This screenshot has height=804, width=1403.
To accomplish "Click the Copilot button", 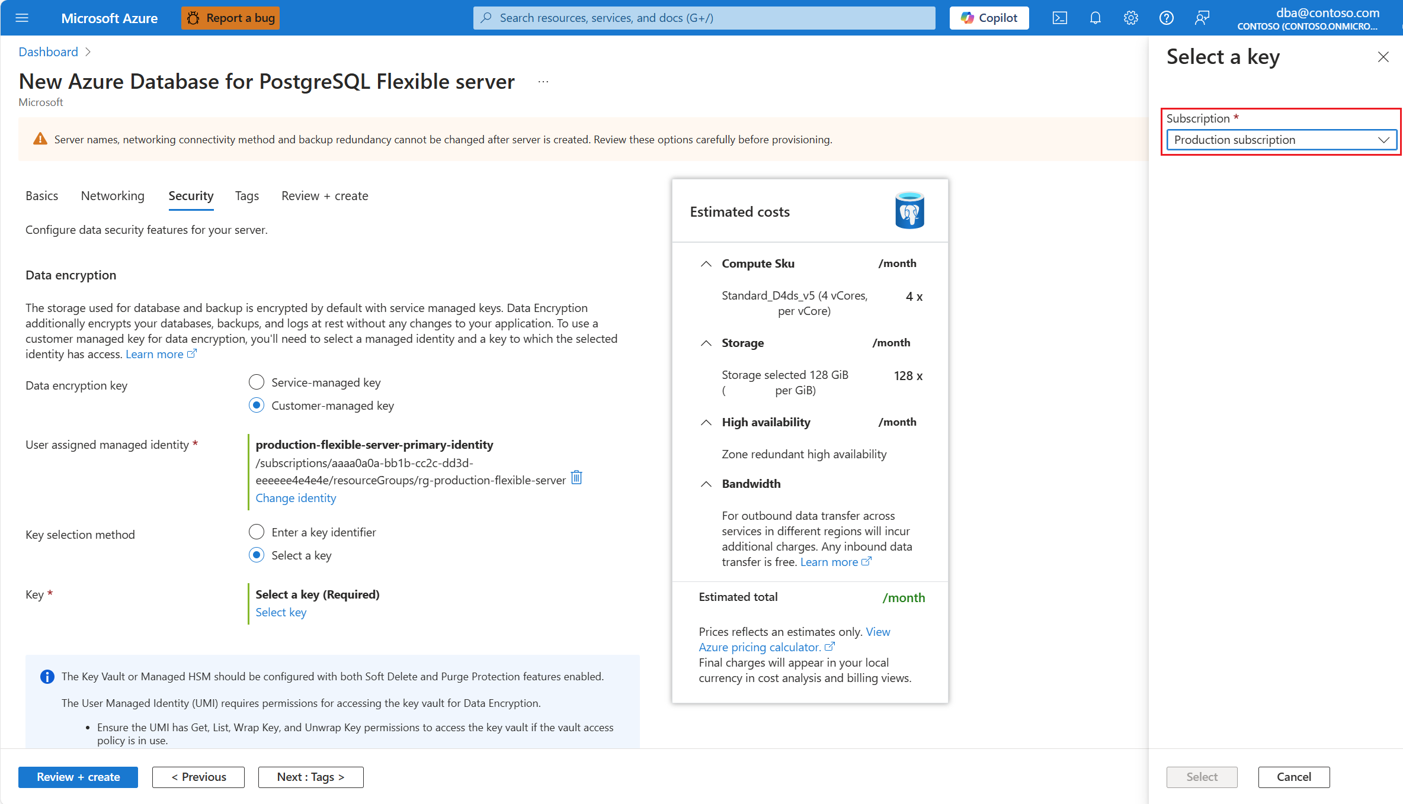I will [989, 18].
